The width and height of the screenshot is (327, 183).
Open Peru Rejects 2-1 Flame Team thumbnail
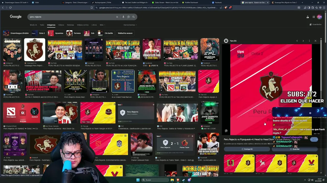175,144
